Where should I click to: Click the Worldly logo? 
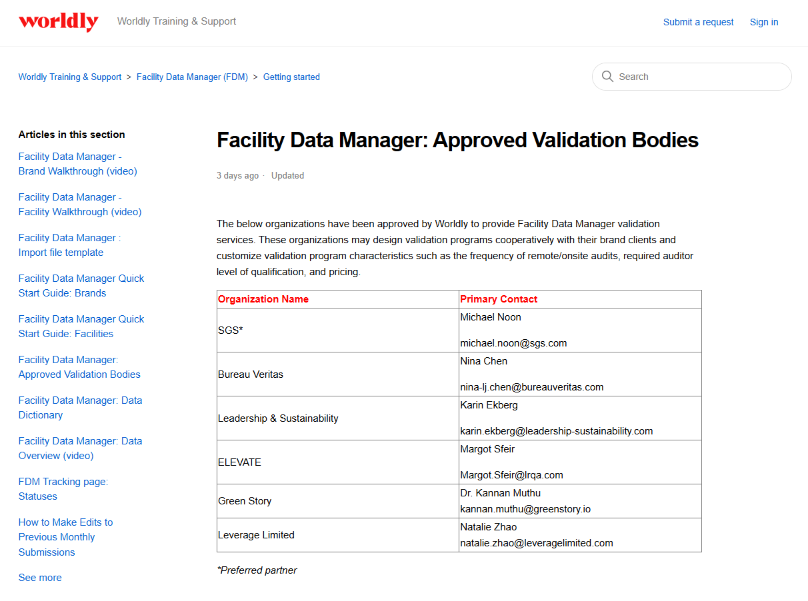tap(59, 22)
